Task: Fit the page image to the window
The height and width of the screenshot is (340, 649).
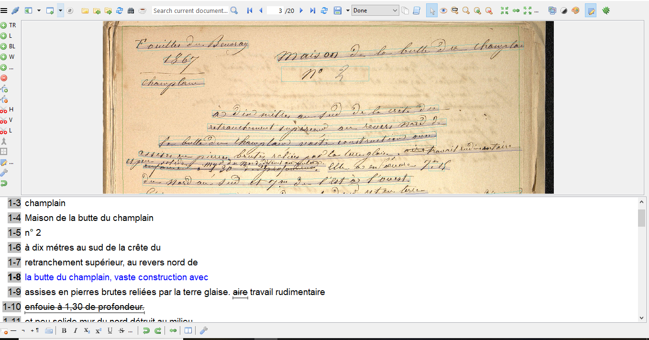Action: [505, 10]
